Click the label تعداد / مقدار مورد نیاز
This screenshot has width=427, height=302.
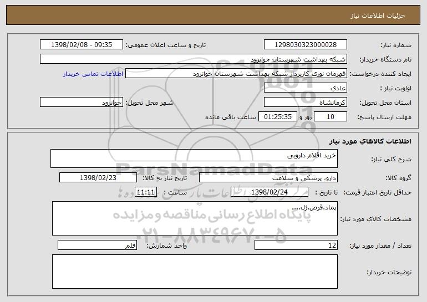click(x=380, y=245)
